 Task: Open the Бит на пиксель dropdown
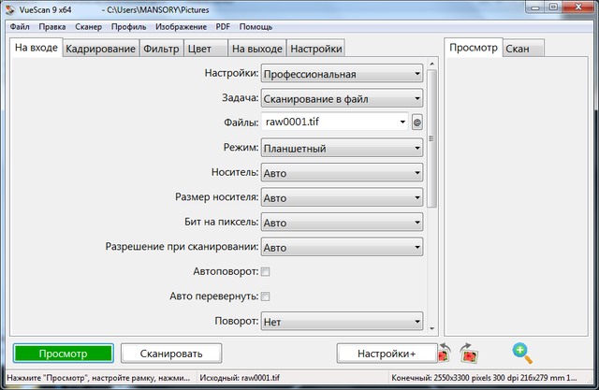(x=342, y=223)
